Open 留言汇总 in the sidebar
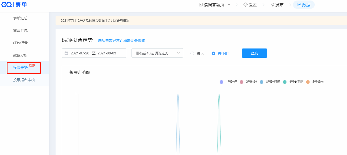Image resolution: width=347 pixels, height=155 pixels. (x=20, y=30)
